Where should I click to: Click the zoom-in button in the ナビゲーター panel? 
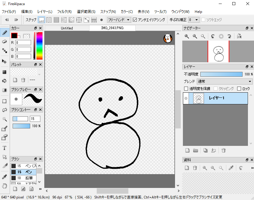[187, 36]
